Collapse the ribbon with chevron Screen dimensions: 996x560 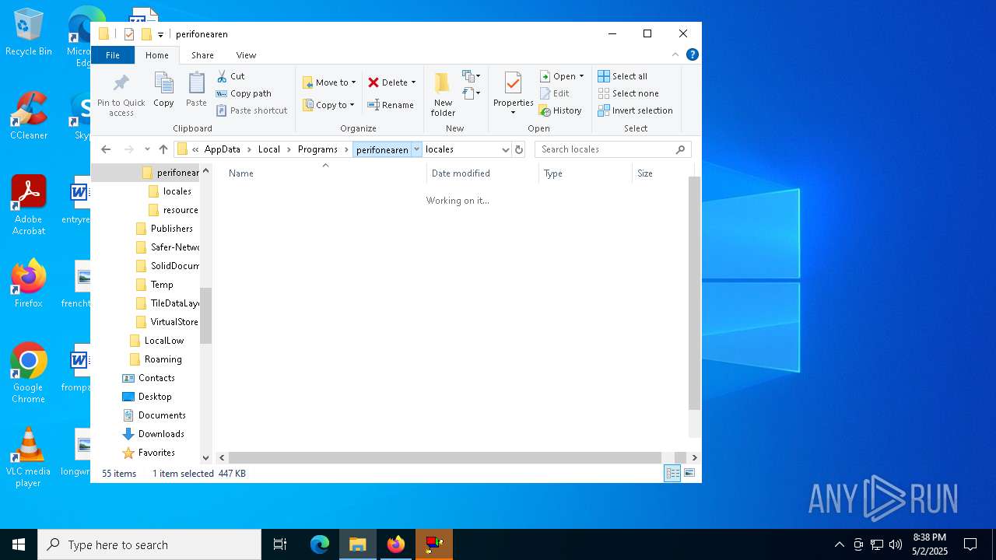[675, 55]
